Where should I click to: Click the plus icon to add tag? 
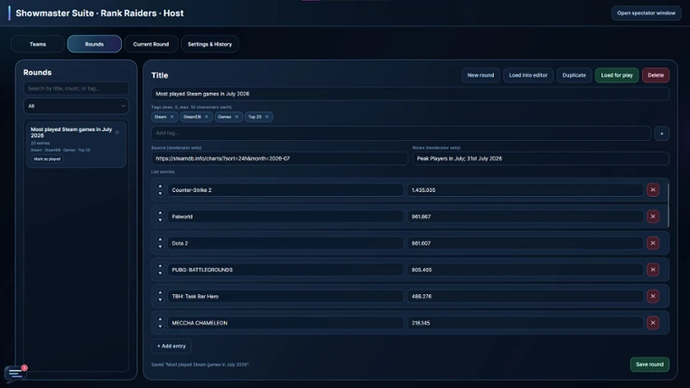661,134
